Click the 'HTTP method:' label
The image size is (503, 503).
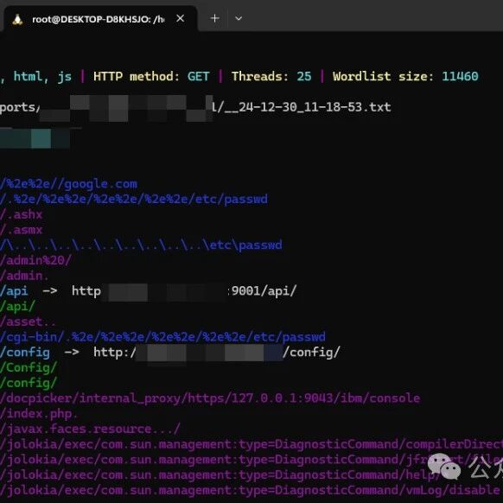tap(136, 77)
